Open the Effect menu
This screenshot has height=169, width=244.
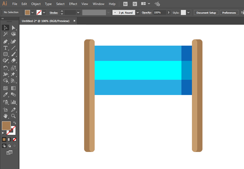(73, 4)
